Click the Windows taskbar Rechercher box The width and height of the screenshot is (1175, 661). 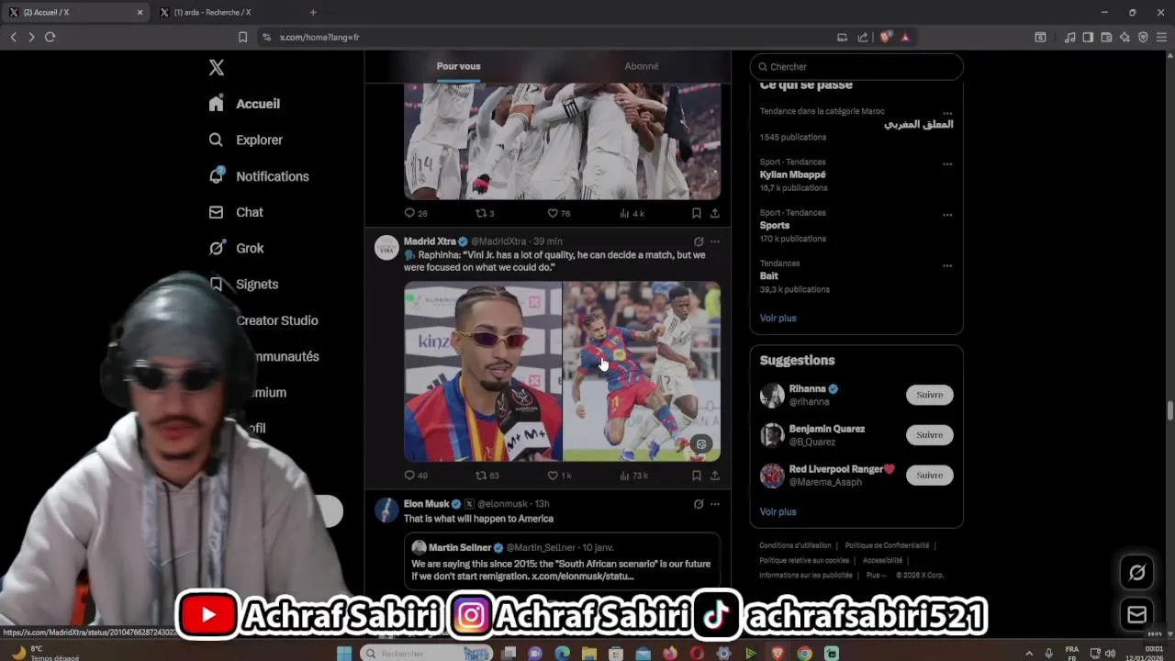pos(426,653)
